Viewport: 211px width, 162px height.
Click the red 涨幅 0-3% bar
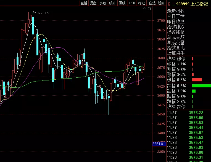[x=197, y=80]
